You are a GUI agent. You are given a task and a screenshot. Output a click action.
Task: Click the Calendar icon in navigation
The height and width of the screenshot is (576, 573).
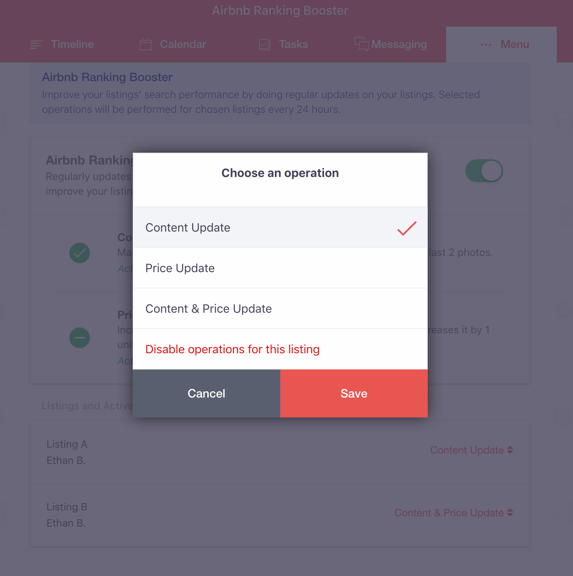point(146,44)
